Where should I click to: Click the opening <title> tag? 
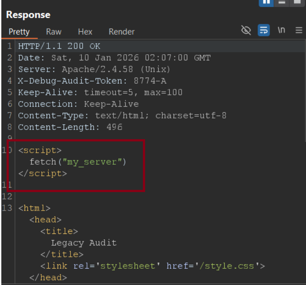click(59, 231)
